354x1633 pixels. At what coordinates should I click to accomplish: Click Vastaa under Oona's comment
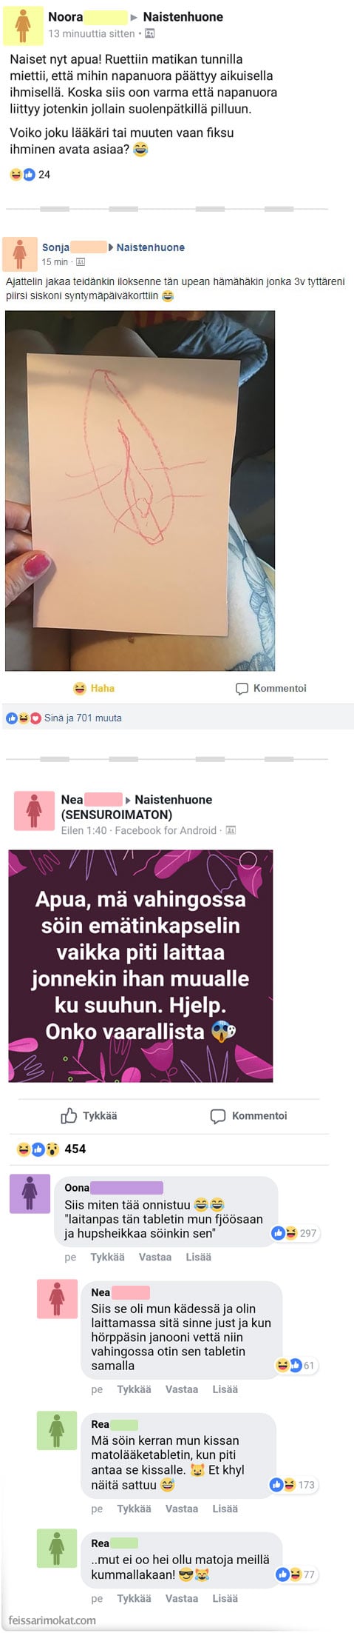pos(154,1257)
